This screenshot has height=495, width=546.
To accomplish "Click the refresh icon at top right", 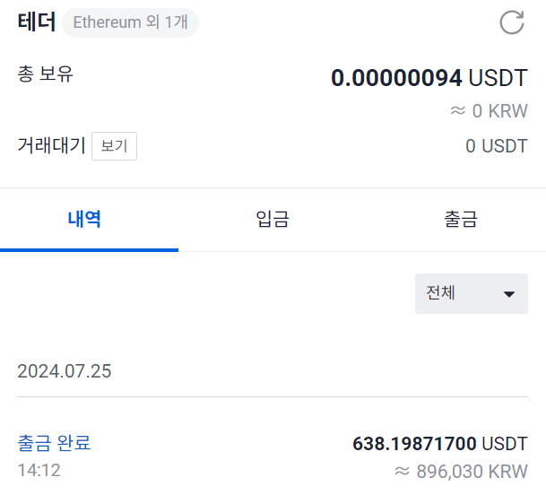I will coord(512,22).
